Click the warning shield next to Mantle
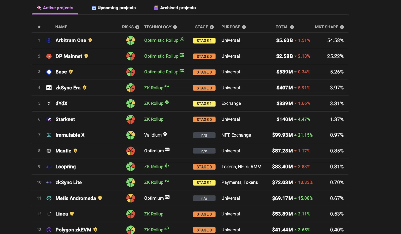Screen dimensions: 401x234 point(75,151)
